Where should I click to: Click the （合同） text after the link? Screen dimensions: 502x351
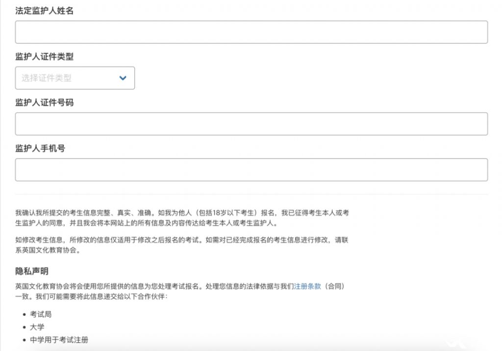(336, 287)
